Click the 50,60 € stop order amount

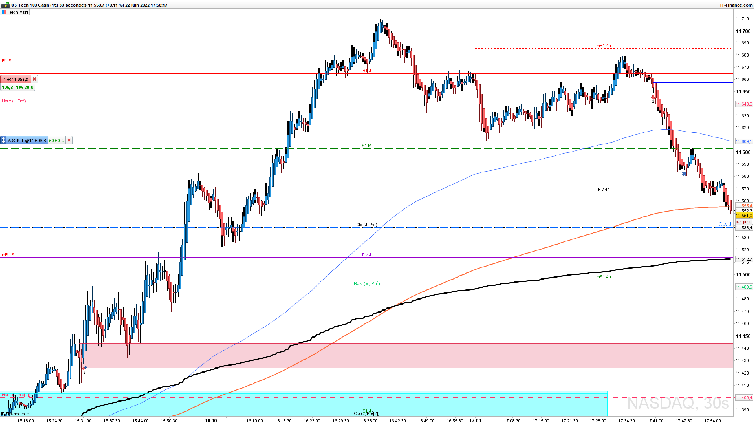[x=56, y=140]
